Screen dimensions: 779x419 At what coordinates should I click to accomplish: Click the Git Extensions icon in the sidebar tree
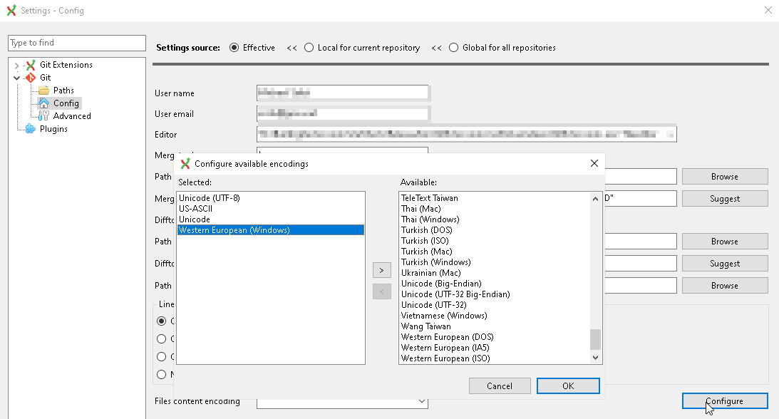[x=30, y=64]
